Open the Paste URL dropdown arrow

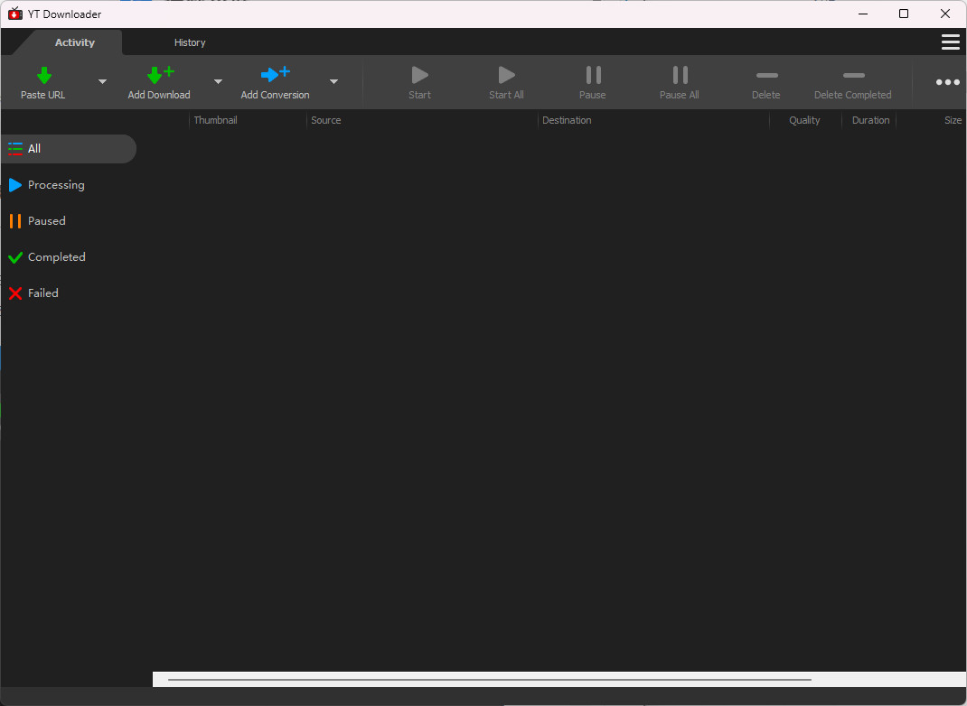102,81
